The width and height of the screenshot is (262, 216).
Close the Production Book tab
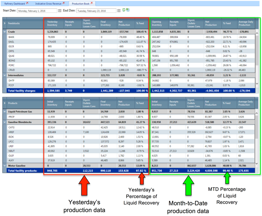click(x=92, y=3)
